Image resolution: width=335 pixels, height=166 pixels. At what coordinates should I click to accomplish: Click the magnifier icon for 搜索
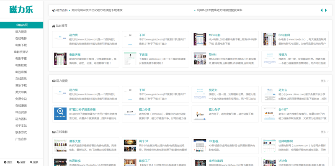(x=31, y=162)
